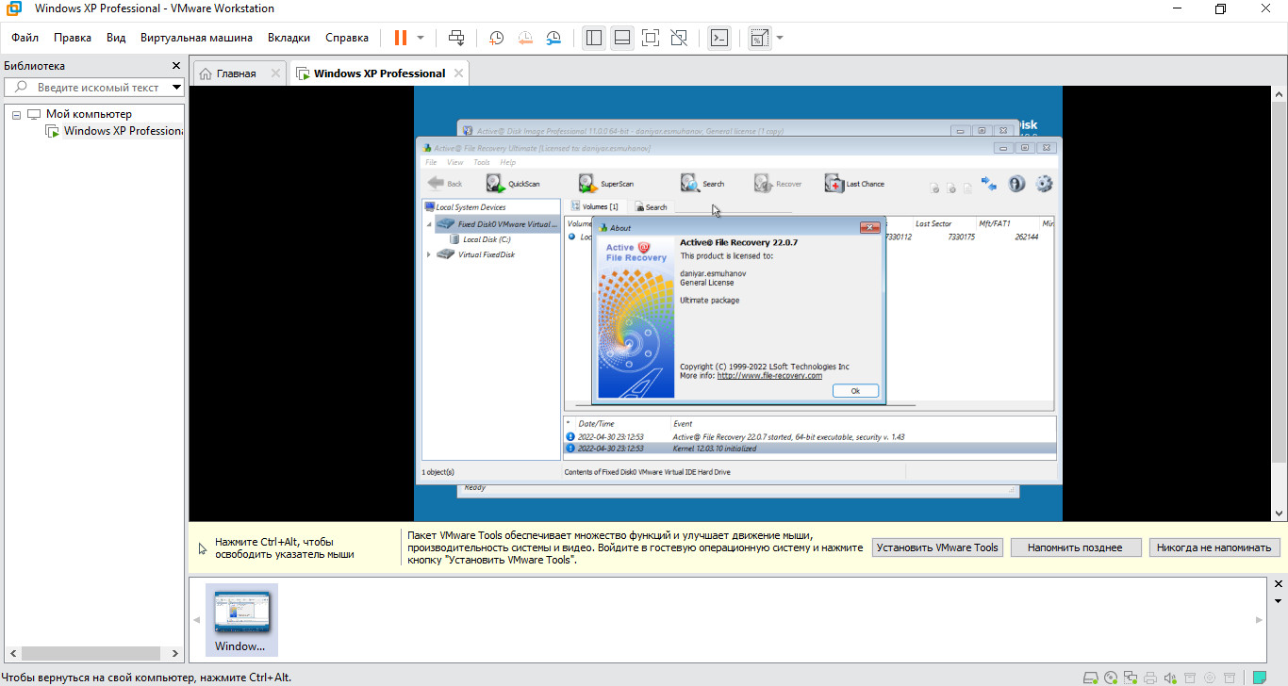
Task: Click the blue arrows refresh icon in File Recovery
Action: [x=989, y=184]
